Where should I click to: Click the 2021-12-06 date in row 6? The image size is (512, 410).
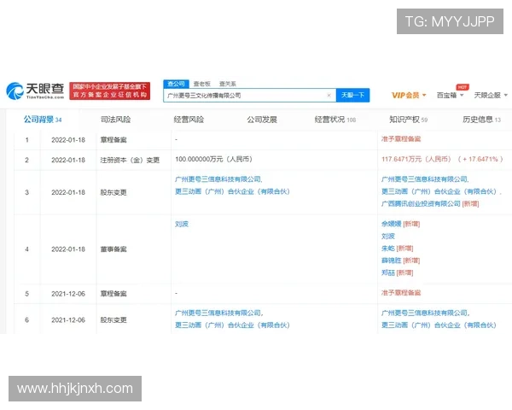[68, 319]
